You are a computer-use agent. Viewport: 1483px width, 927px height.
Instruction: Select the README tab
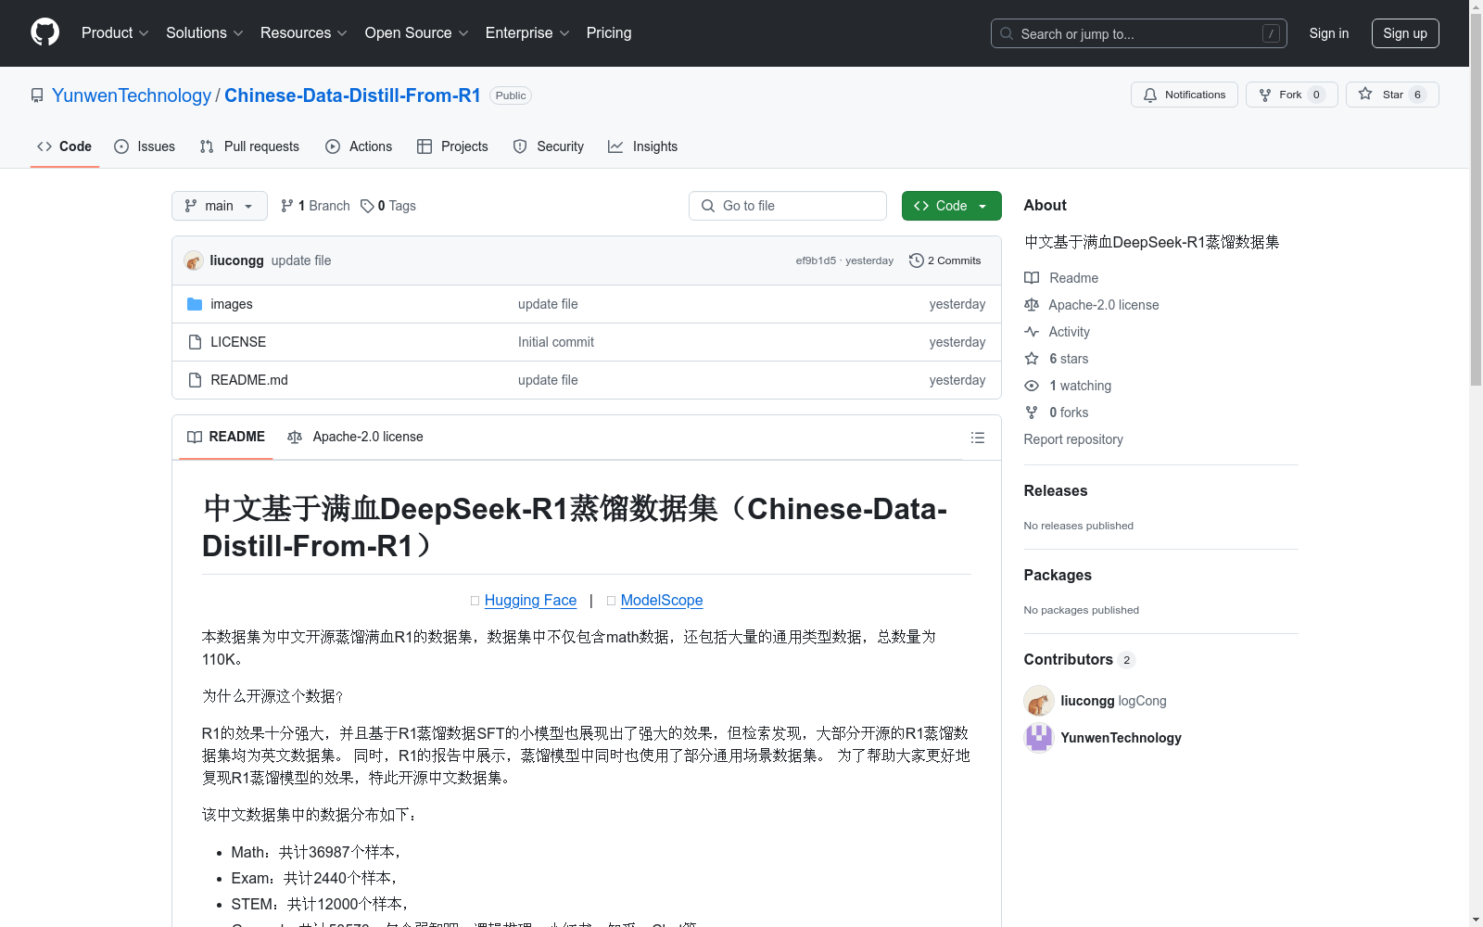(226, 437)
